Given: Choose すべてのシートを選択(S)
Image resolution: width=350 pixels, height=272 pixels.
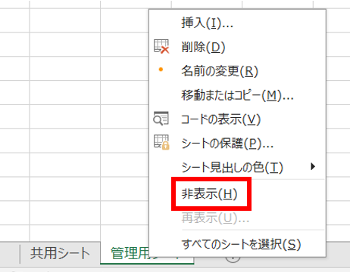Looking at the screenshot, I should pos(237,244).
